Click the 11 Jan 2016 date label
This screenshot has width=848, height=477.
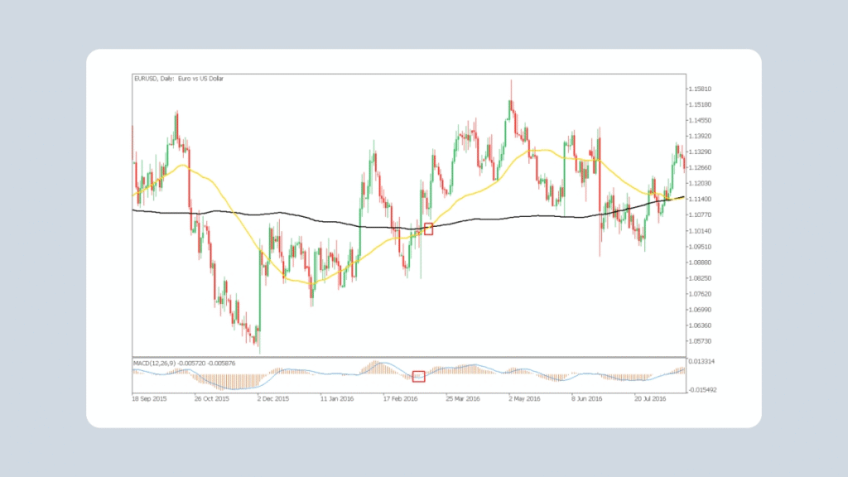pos(335,398)
